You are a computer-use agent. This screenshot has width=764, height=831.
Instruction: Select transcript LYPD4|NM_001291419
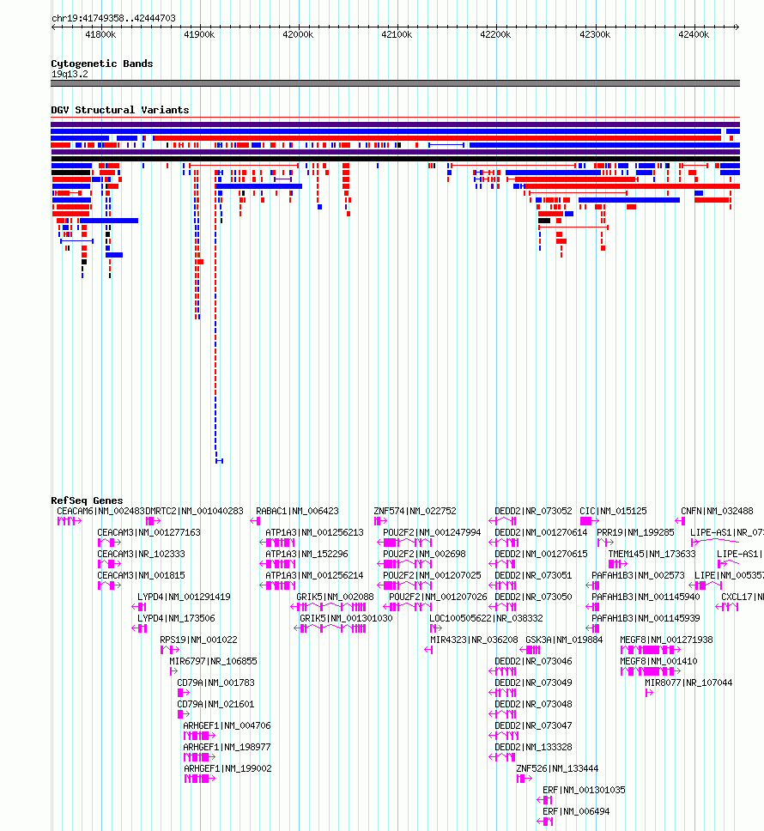184,597
